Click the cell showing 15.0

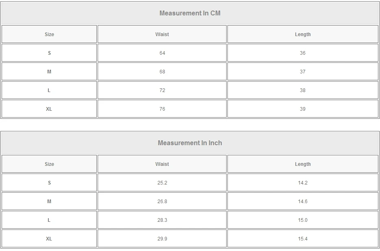pos(302,220)
